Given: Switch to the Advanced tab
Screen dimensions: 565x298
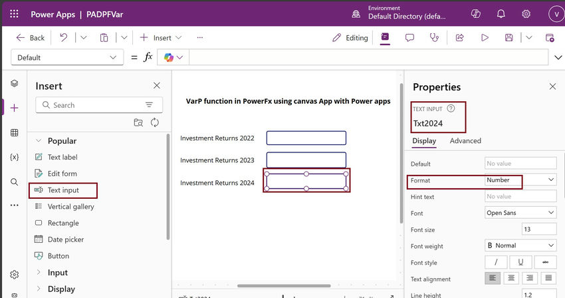Looking at the screenshot, I should (x=465, y=141).
